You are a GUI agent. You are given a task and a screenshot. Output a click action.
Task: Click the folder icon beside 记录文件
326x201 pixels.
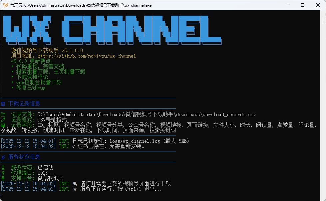click(x=3, y=114)
